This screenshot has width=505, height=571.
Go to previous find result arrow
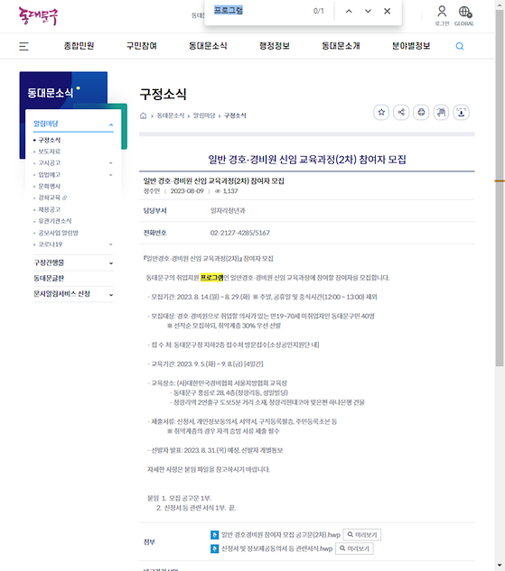349,11
